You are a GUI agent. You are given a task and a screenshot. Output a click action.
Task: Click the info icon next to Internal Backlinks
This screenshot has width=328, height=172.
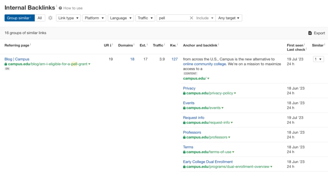click(56, 6)
